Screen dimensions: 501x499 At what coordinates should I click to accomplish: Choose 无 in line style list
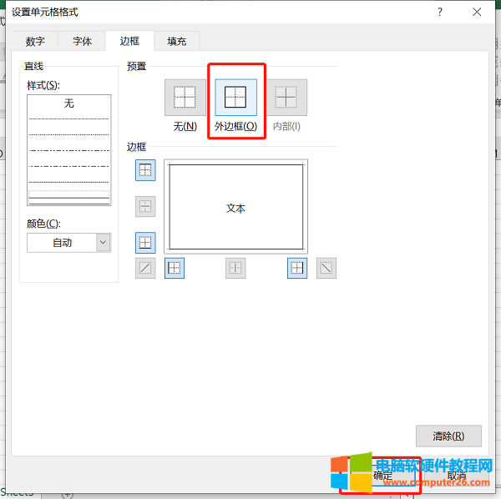click(x=69, y=103)
